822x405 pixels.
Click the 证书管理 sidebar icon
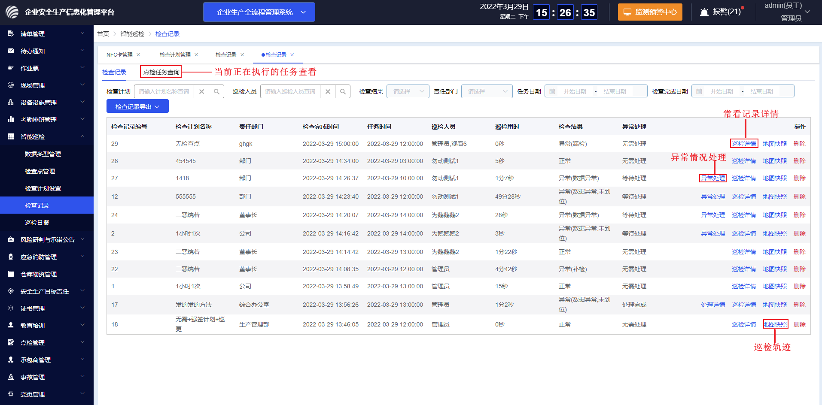click(11, 308)
